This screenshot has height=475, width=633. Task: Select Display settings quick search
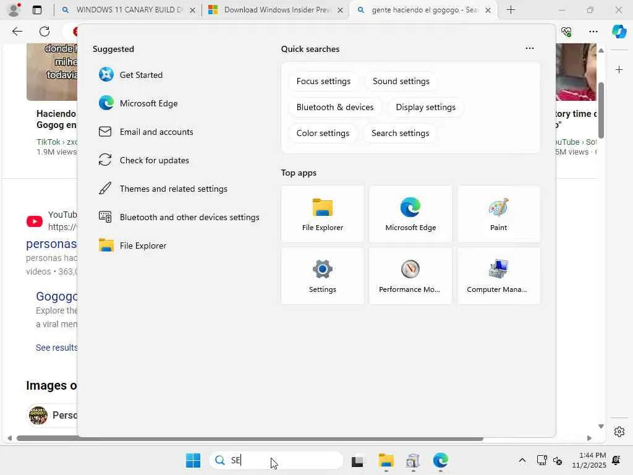click(x=425, y=107)
